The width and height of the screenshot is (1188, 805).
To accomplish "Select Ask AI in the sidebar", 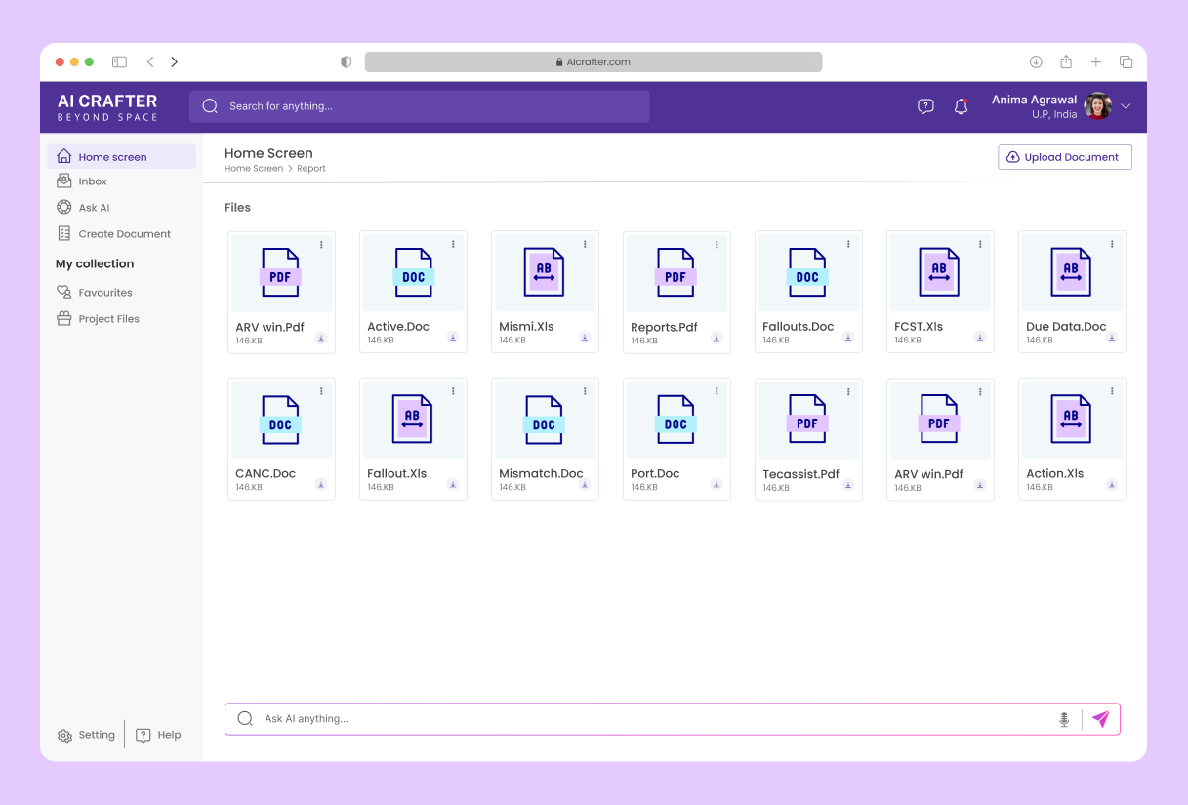I will [93, 207].
